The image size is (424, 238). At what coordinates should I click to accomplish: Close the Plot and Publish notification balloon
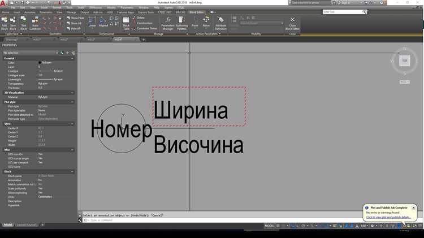pos(413,207)
